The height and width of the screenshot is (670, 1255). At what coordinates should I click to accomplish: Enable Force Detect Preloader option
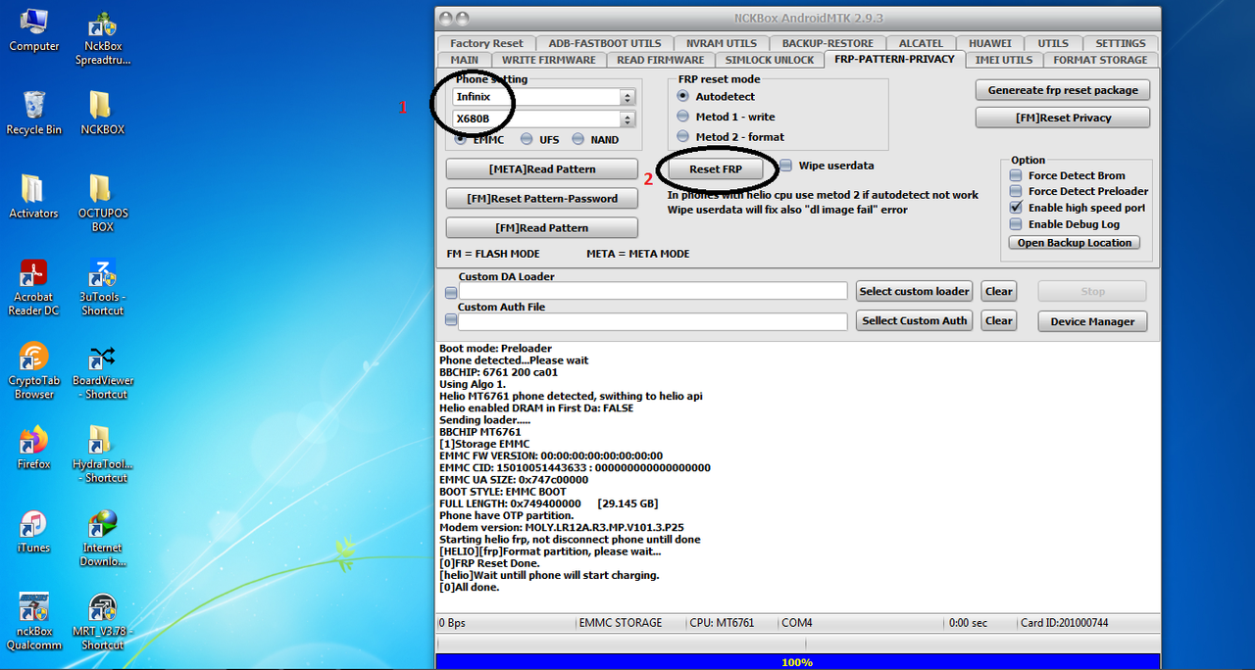pyautogui.click(x=1016, y=191)
